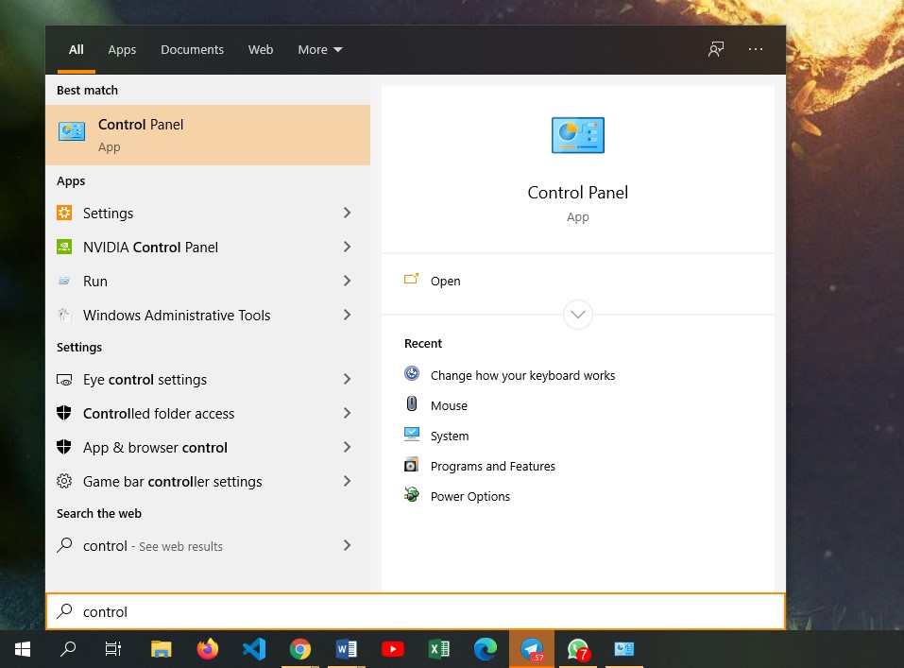Open Visual Studio Code from the taskbar

254,649
